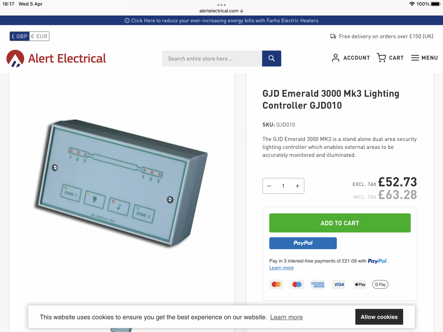Open the hamburger menu icon
443x332 pixels.
coord(415,58)
